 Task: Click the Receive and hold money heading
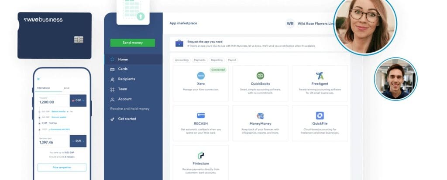[x=130, y=109]
